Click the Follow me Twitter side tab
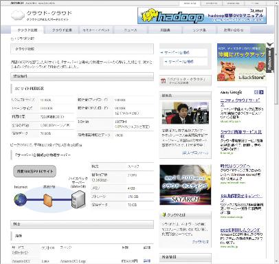The height and width of the screenshot is (264, 279). (269, 58)
